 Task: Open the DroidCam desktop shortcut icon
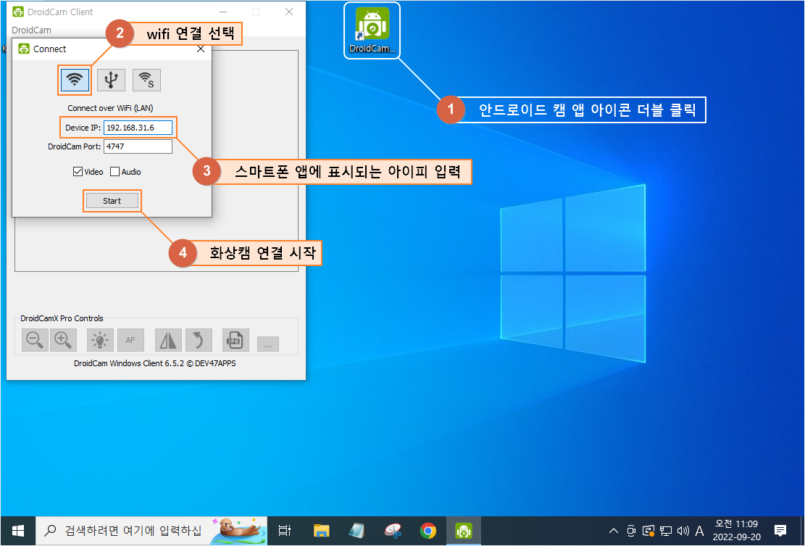(x=372, y=30)
